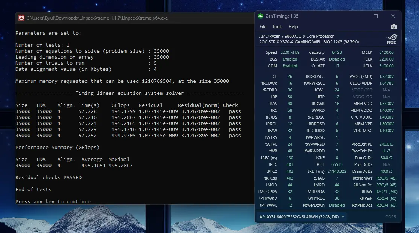This screenshot has width=419, height=233.
Task: Open the Help menu in ZenTimings
Action: click(x=293, y=27)
